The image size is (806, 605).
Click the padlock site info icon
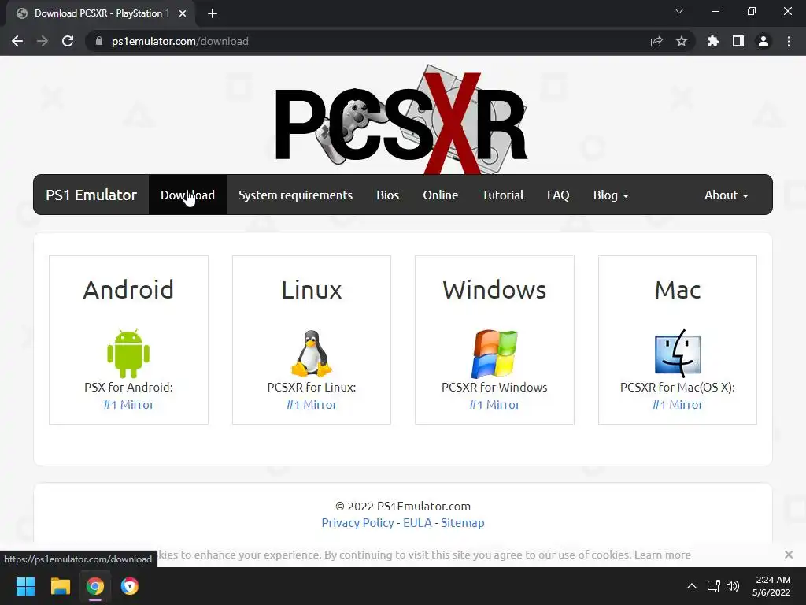pyautogui.click(x=99, y=41)
